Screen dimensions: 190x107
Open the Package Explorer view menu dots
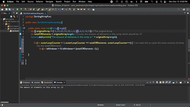click(17, 17)
